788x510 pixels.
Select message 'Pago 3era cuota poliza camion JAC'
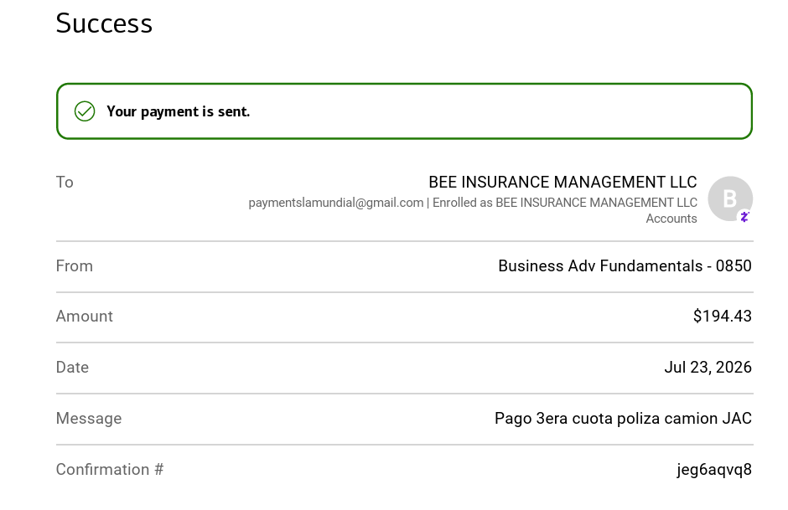point(623,418)
